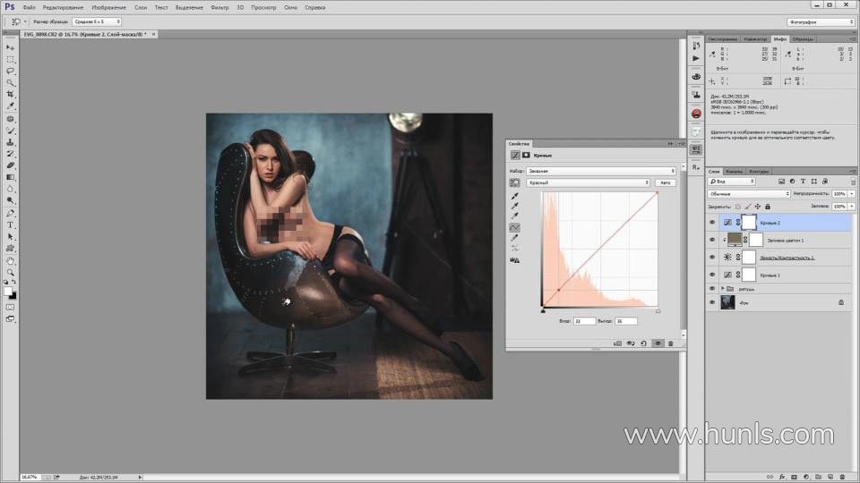Open the Actions panel play icon
Screen dimensions: 860x483
696,58
